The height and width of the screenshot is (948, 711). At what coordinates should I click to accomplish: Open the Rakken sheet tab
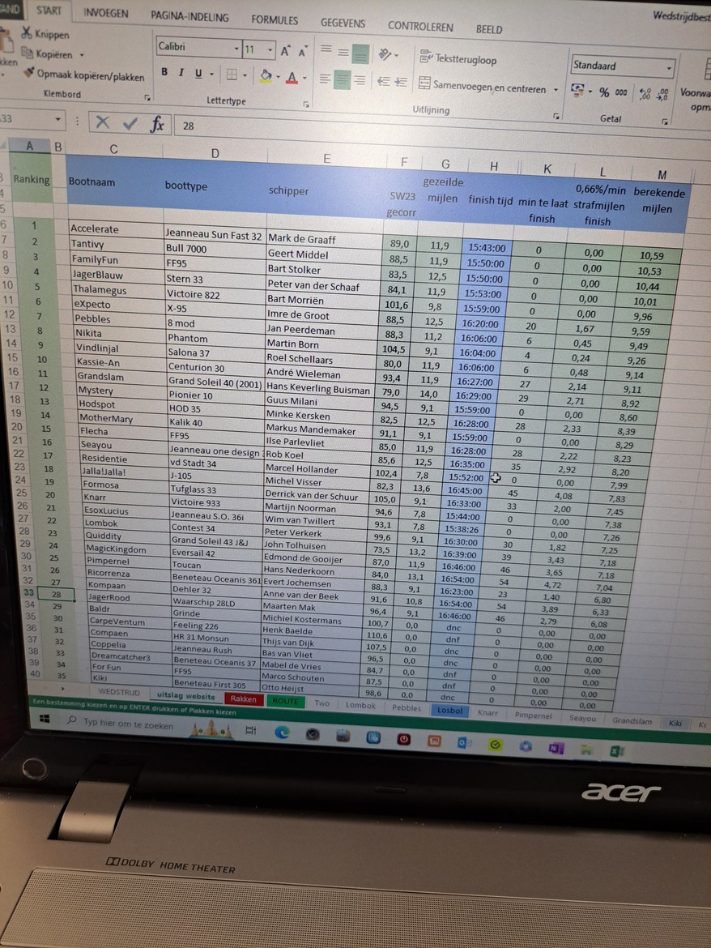pyautogui.click(x=243, y=698)
